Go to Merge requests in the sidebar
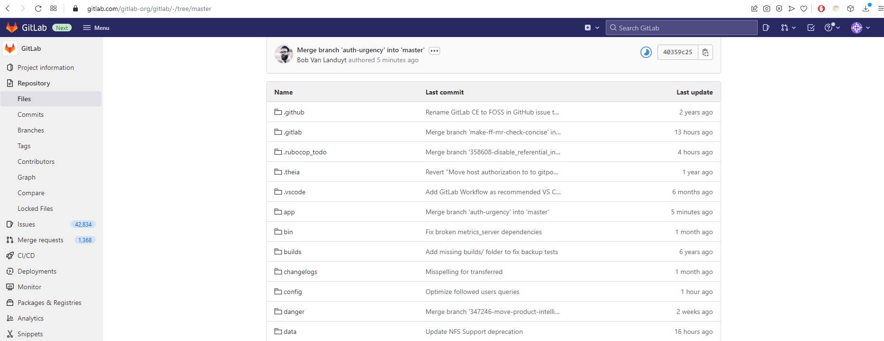This screenshot has height=341, width=884. tap(40, 240)
